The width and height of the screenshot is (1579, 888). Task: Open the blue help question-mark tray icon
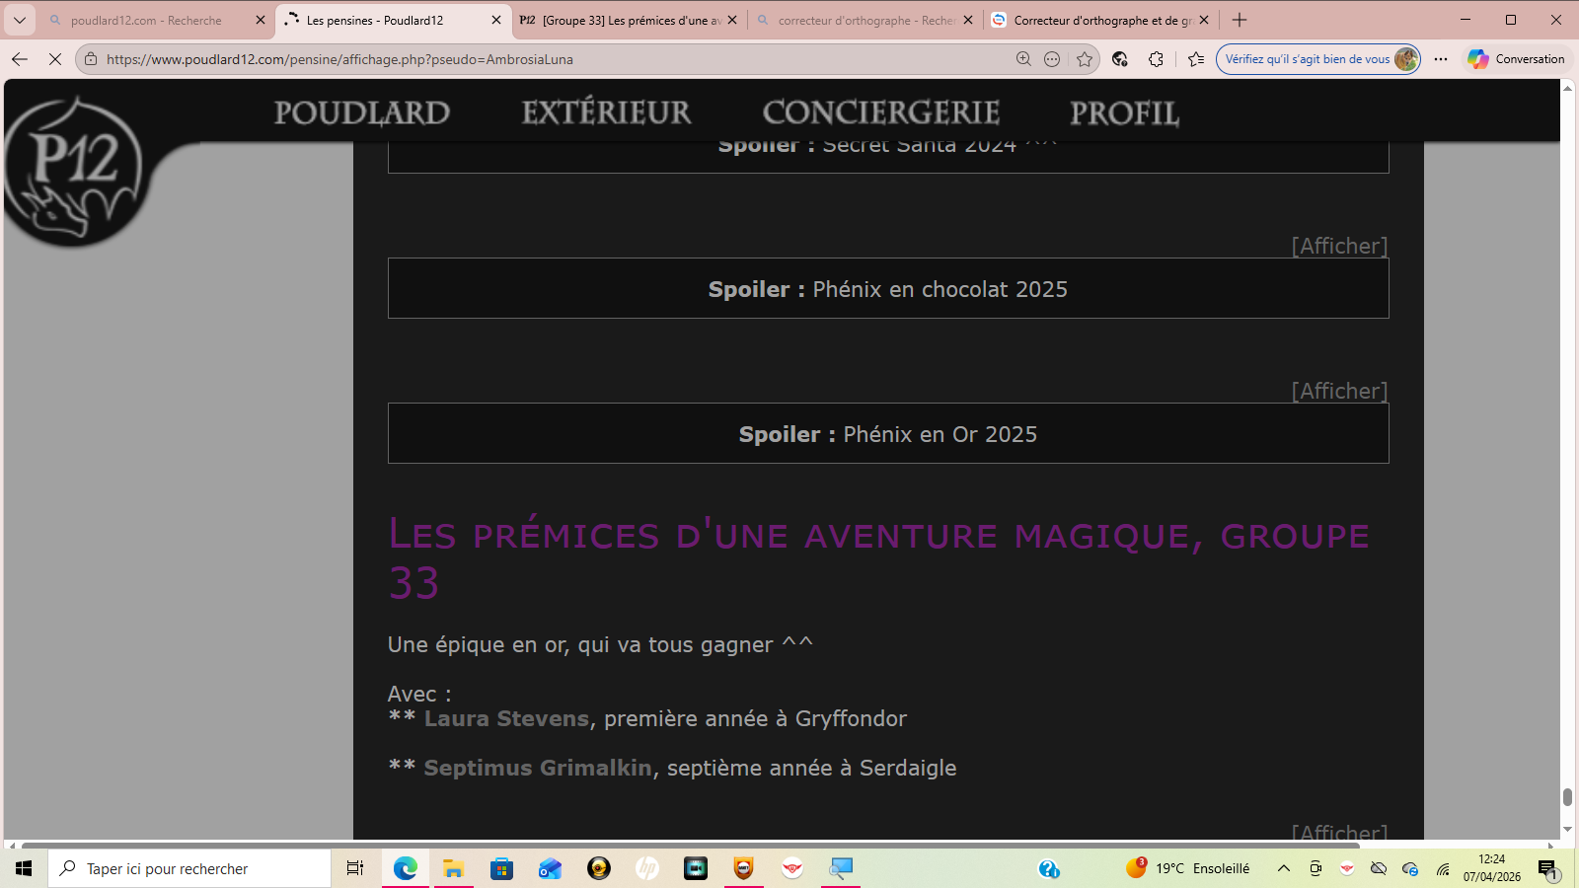coord(1049,868)
